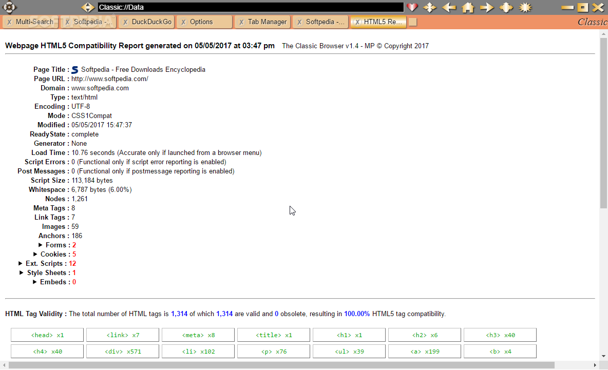Close the Tab Manager tab
Image resolution: width=608 pixels, height=370 pixels.
click(x=241, y=22)
